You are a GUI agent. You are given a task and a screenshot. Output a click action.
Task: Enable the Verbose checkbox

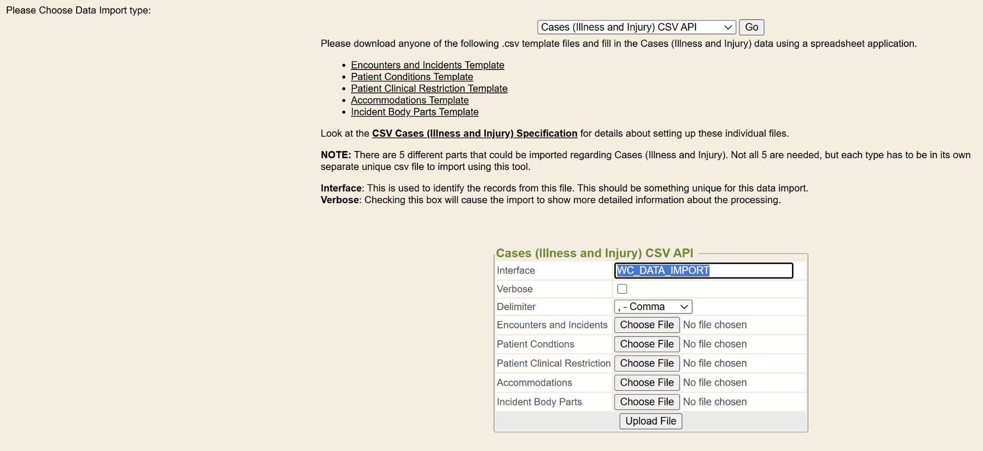click(622, 289)
